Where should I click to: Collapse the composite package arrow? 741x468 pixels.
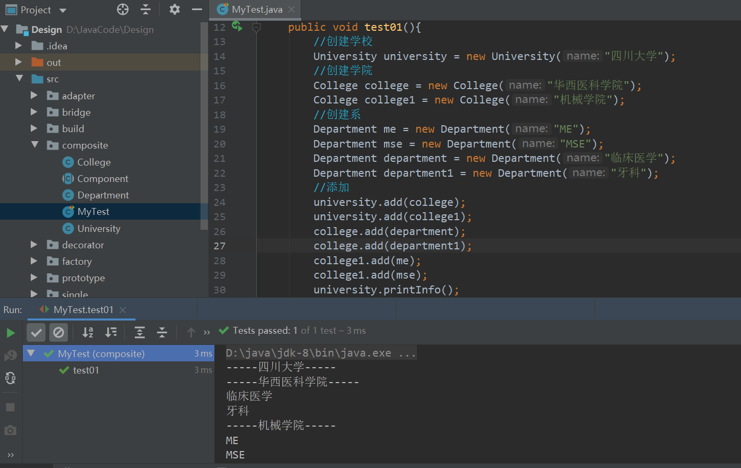[x=35, y=145]
